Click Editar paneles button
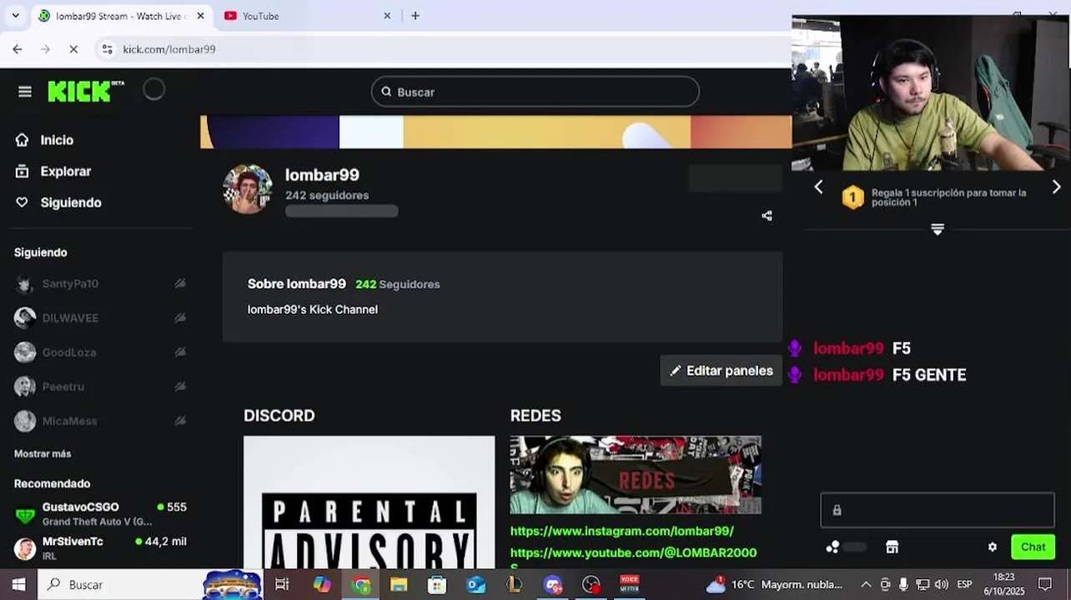The width and height of the screenshot is (1071, 600). coord(722,371)
